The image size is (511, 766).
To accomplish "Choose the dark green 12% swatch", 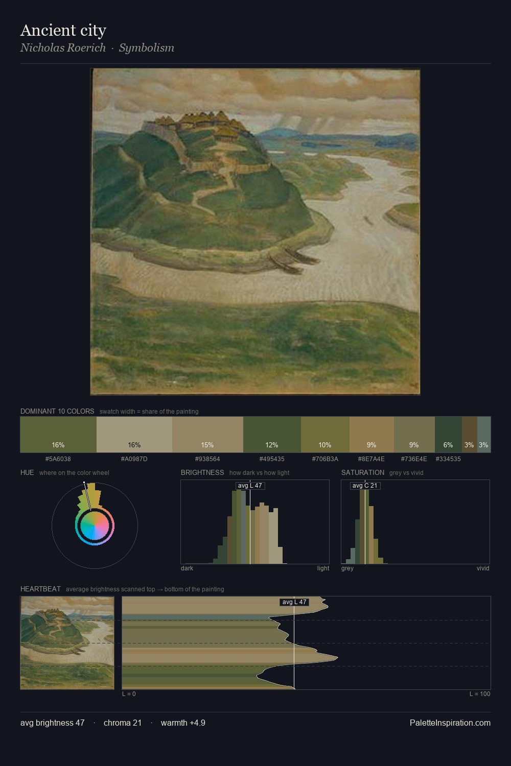I will (272, 435).
